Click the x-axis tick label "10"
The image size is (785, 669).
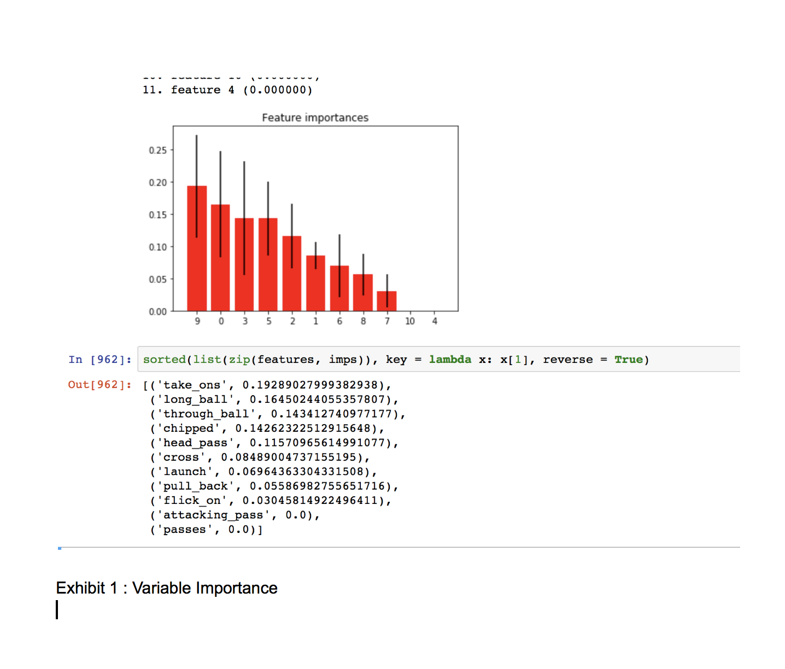410,321
